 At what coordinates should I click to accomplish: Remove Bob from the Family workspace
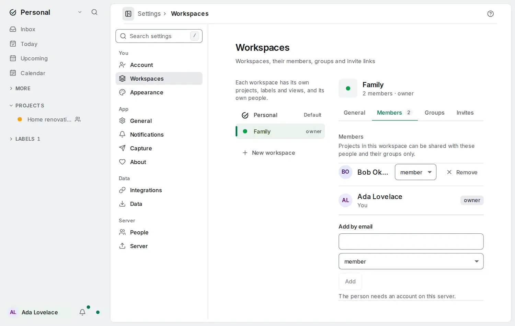tap(462, 172)
